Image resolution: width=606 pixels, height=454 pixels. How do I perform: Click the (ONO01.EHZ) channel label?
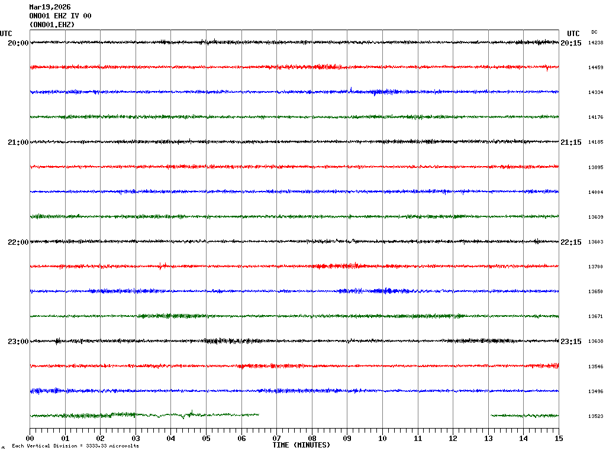52,25
